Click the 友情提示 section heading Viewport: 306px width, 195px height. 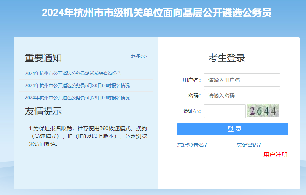coord(43,111)
